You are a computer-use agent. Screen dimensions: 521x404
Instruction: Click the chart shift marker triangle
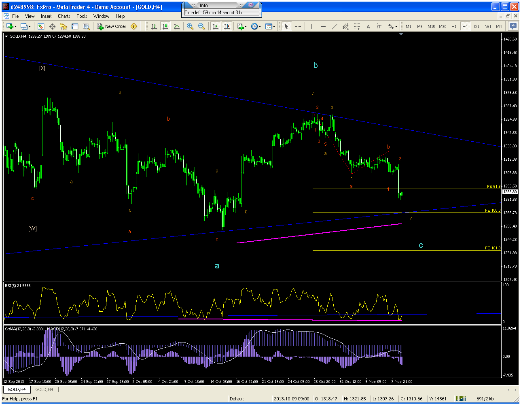coord(401,34)
